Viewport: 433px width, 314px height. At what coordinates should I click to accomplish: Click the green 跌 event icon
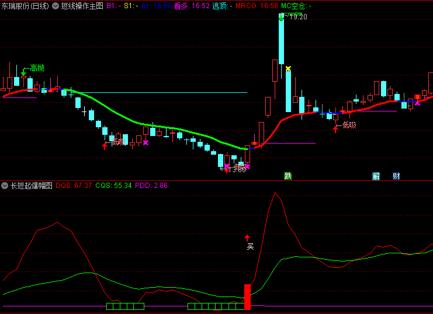click(287, 176)
